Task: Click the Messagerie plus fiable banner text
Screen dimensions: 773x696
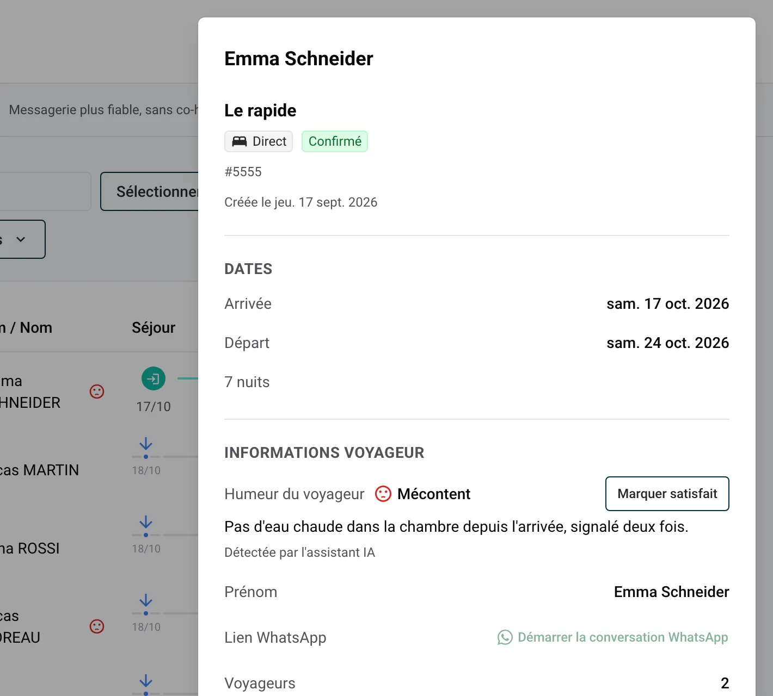Action: (x=103, y=110)
